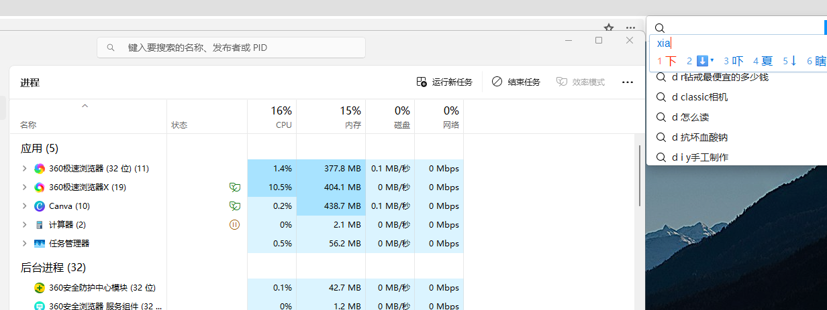Image resolution: width=827 pixels, height=310 pixels.
Task: Click the suspended pause icon for 计算器
Action: pyautogui.click(x=234, y=225)
